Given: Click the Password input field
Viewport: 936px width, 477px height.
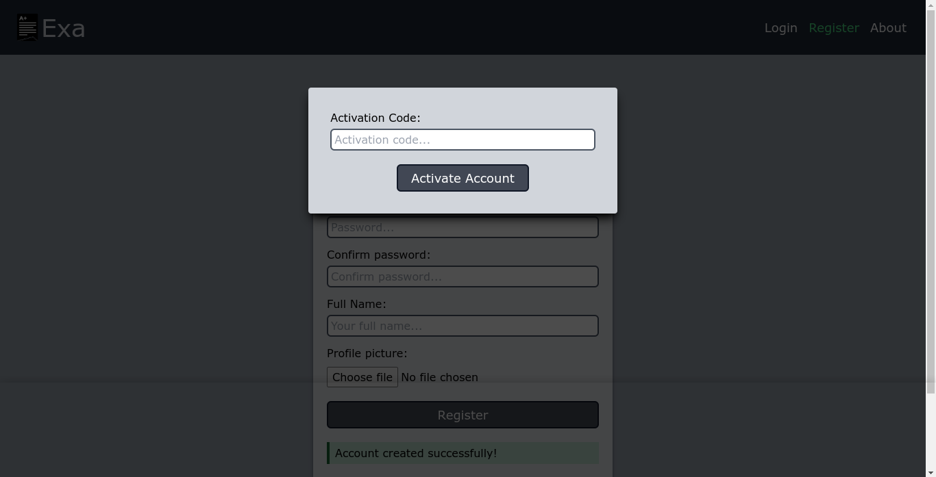Looking at the screenshot, I should pyautogui.click(x=463, y=228).
